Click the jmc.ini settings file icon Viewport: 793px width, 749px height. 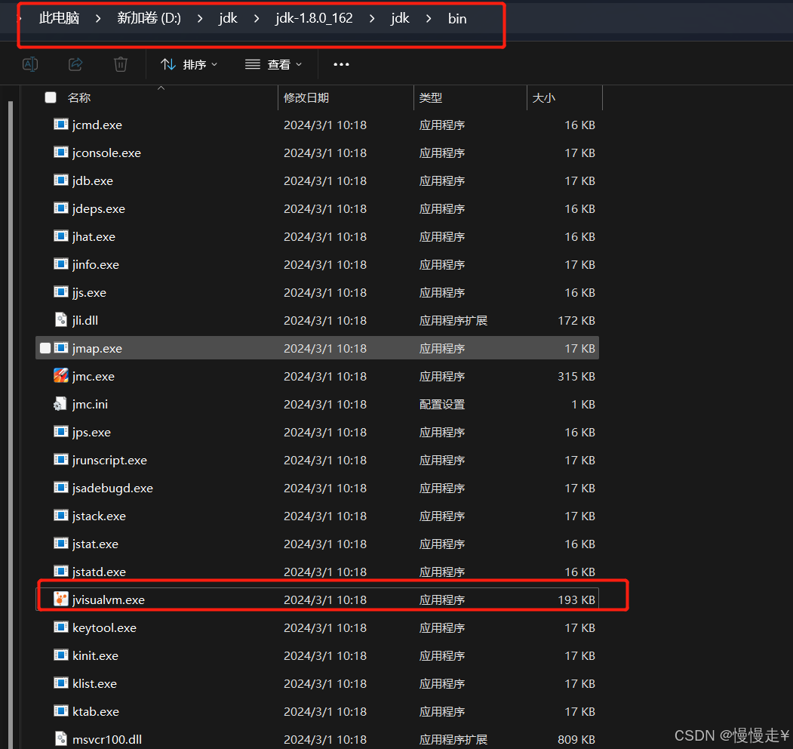pos(60,403)
